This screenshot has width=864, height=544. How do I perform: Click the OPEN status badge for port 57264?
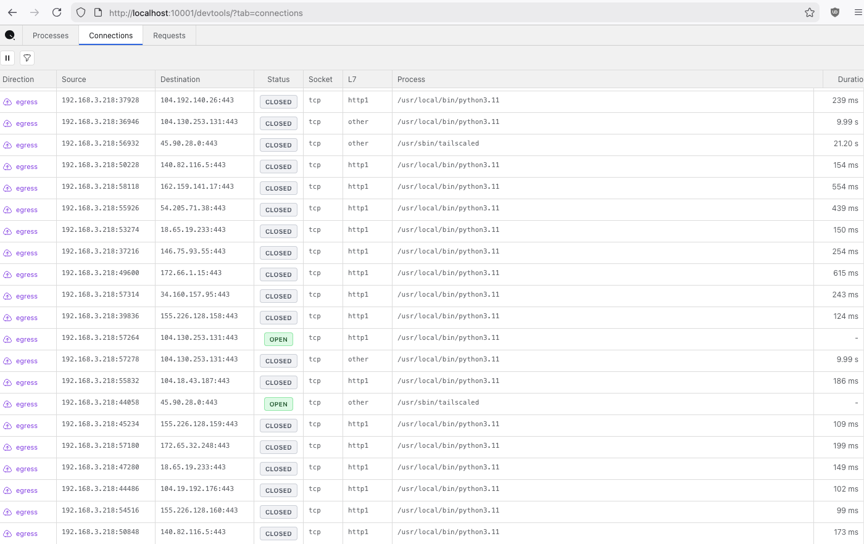(278, 339)
